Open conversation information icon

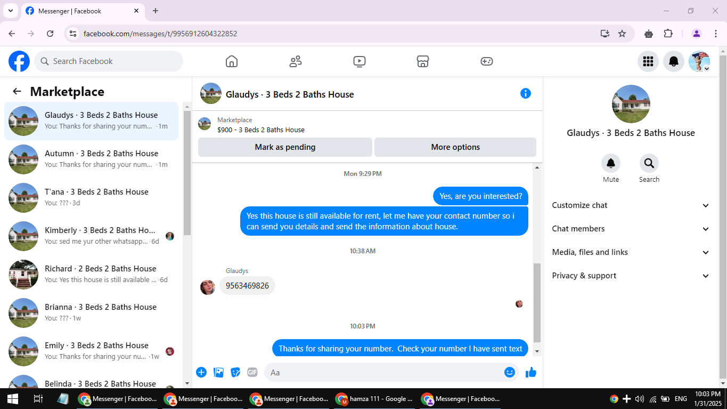pos(526,93)
